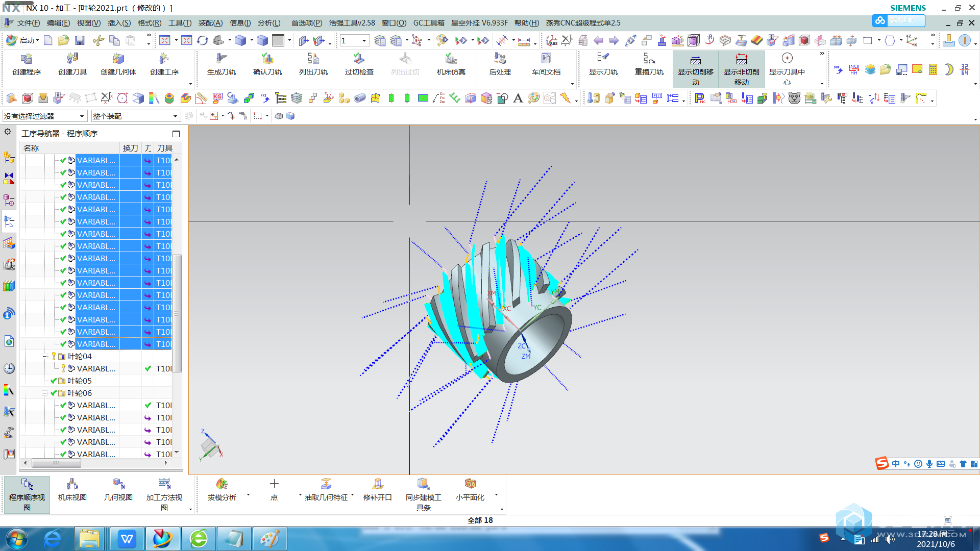Screen dimensions: 980x551
Task: Open the 编辑(E) menu
Action: click(x=58, y=23)
